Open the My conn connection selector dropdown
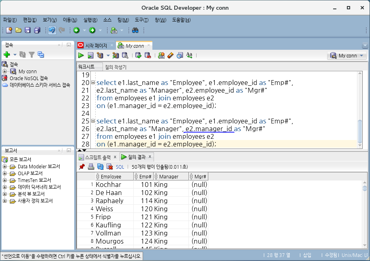Viewport: 370px width, 261px height. pyautogui.click(x=347, y=55)
